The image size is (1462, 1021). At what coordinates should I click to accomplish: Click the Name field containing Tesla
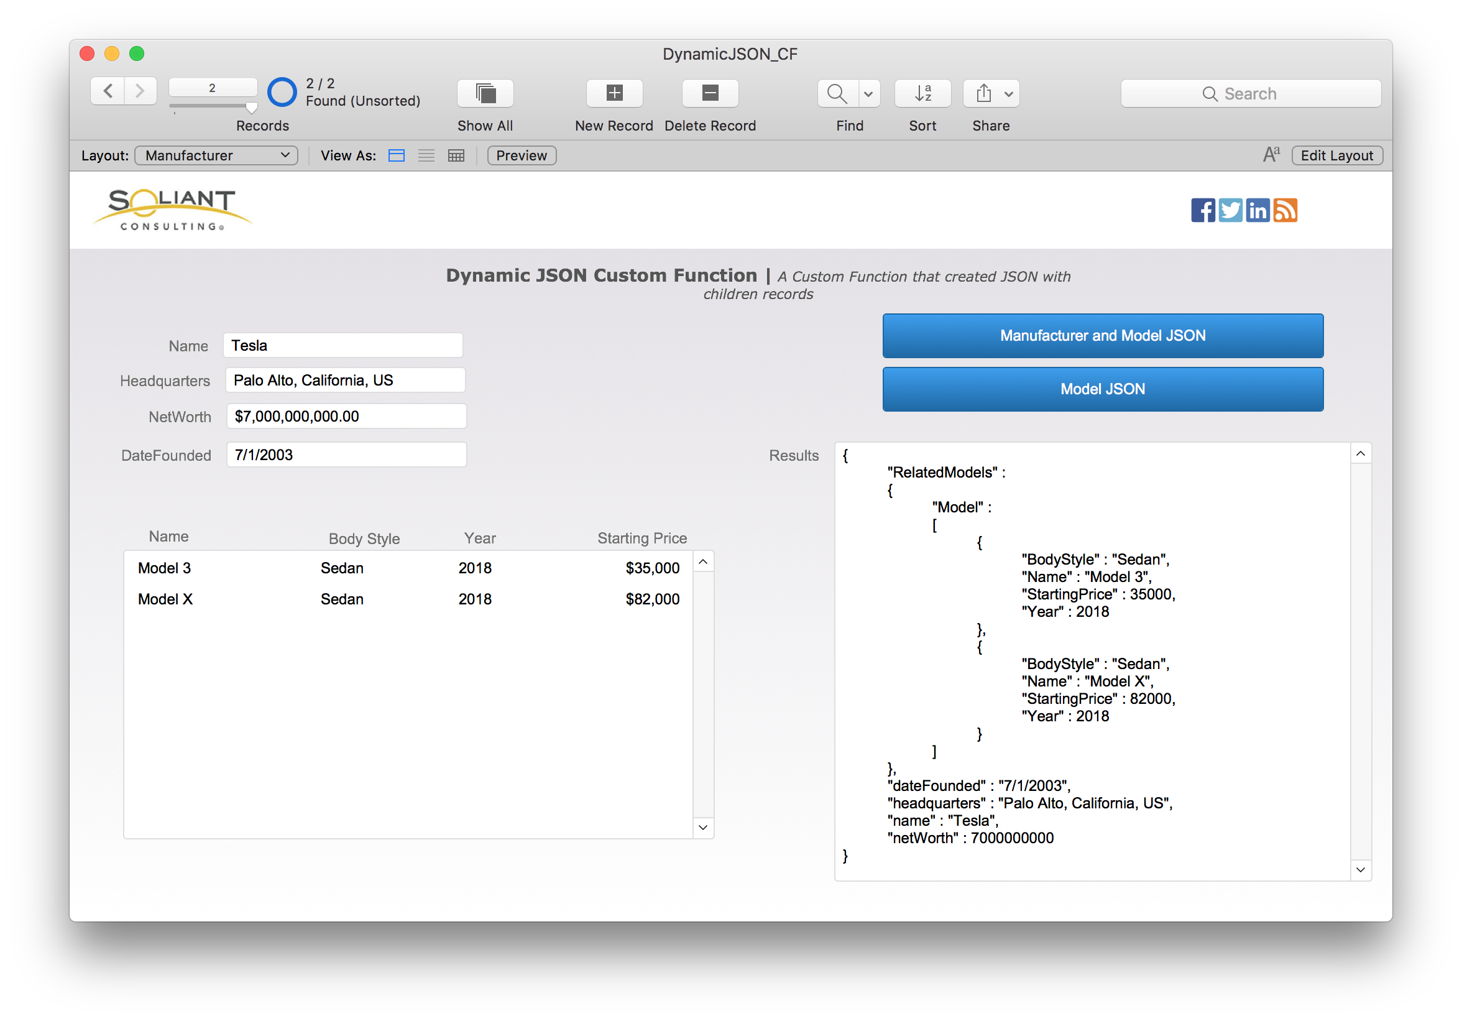[x=343, y=345]
